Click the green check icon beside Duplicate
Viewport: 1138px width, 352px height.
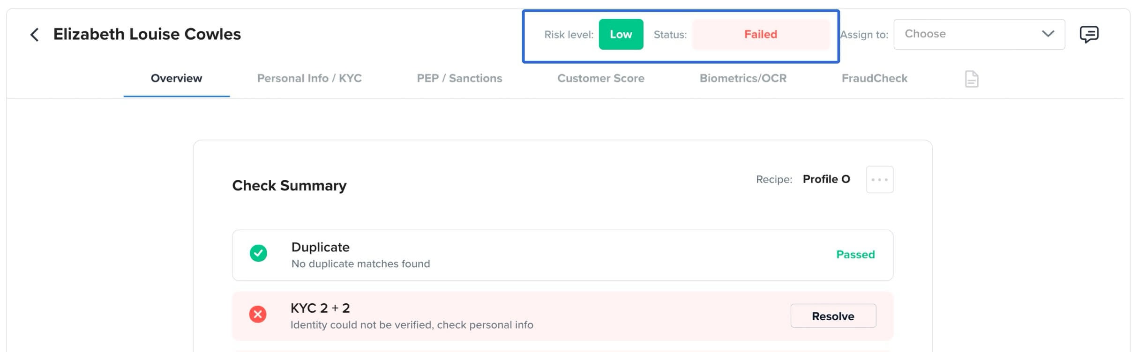tap(258, 253)
